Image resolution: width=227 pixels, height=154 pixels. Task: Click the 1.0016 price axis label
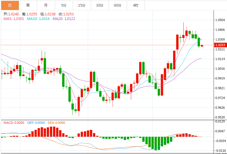(x=220, y=69)
